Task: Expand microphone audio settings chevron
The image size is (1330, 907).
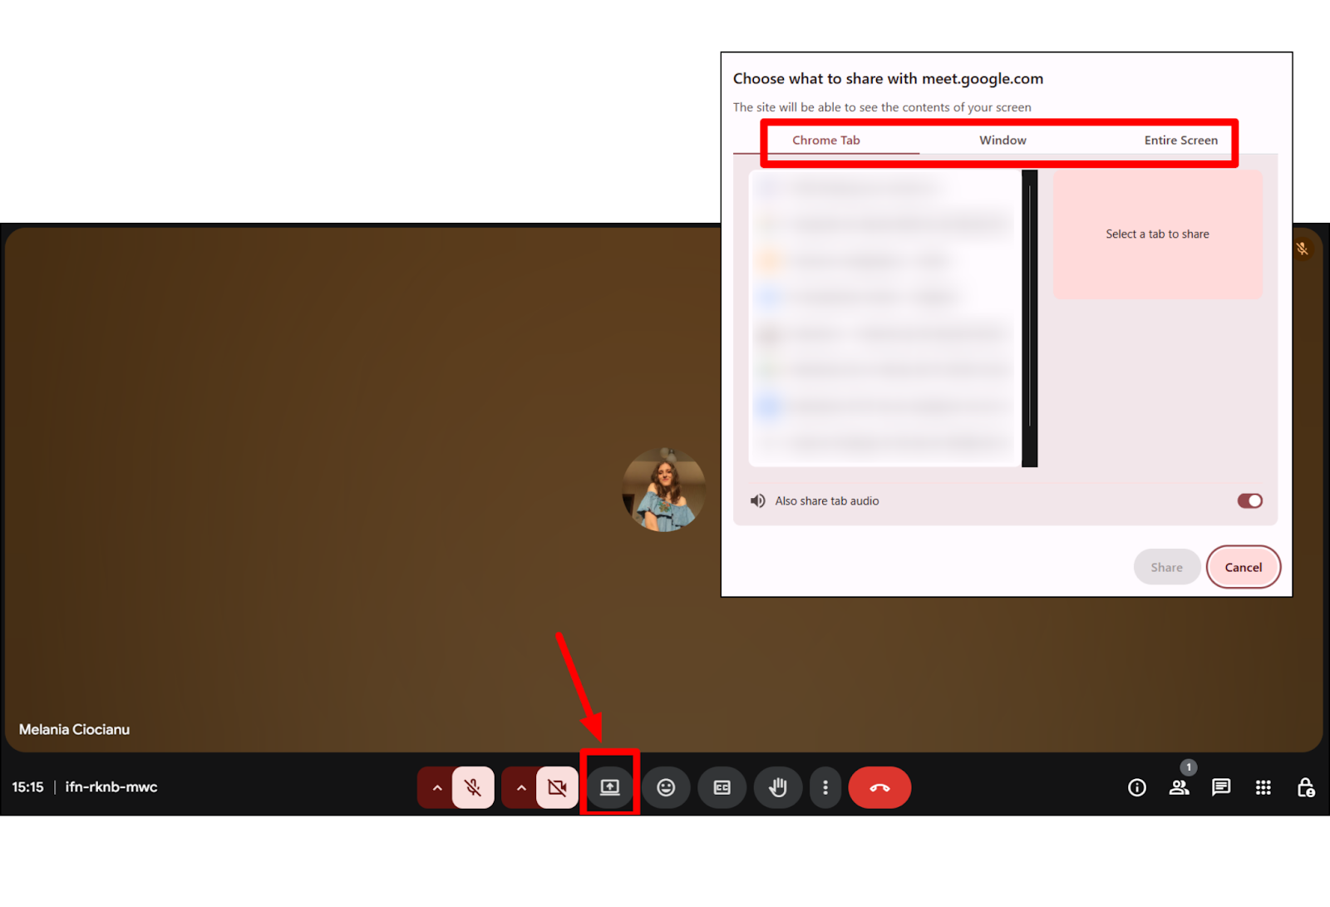Action: click(x=436, y=787)
